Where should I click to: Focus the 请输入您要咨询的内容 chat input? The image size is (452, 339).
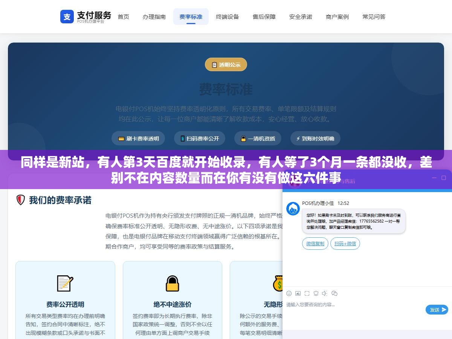354,305
